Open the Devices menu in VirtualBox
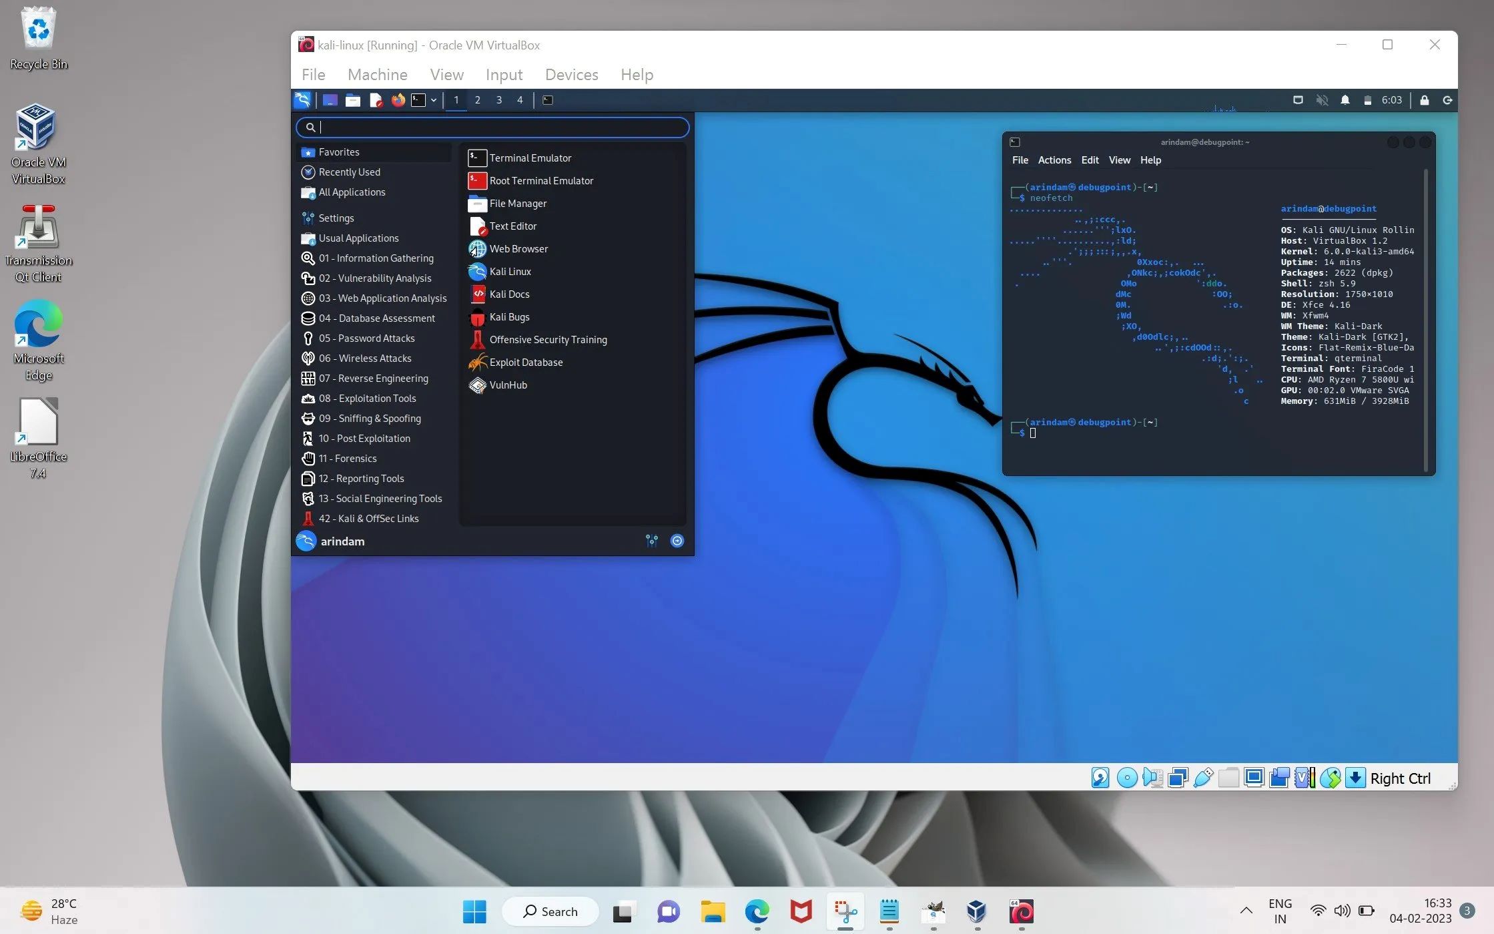Viewport: 1494px width, 934px height. [x=571, y=74]
